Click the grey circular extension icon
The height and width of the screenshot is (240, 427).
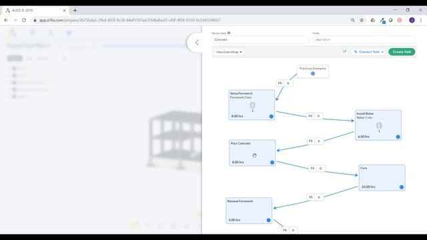(x=390, y=20)
